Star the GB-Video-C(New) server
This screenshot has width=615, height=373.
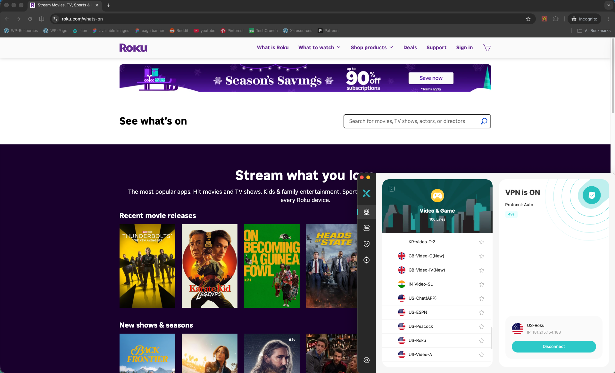(481, 256)
